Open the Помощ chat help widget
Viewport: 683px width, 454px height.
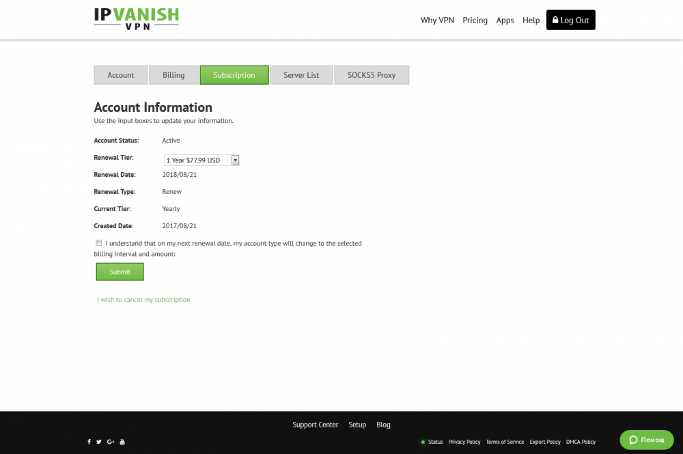point(647,440)
